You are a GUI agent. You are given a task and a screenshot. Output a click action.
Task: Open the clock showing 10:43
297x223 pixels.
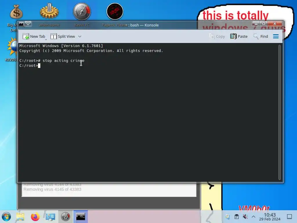point(270,217)
